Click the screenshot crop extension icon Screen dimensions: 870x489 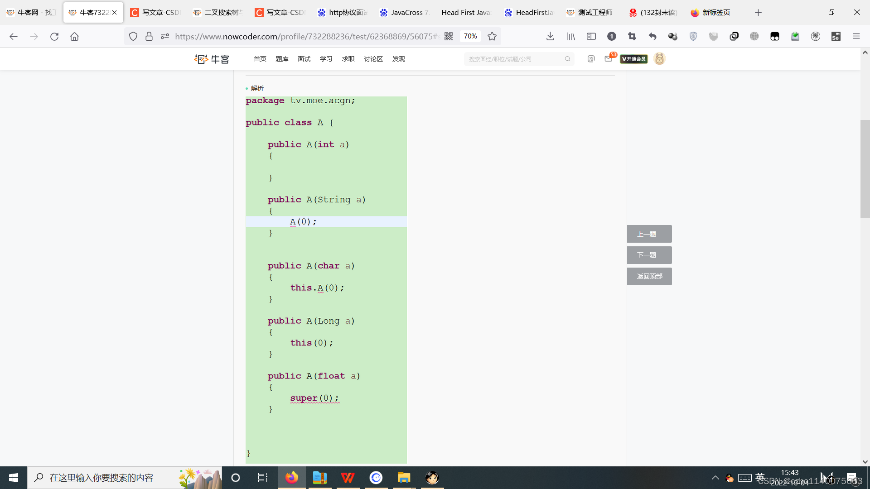click(x=632, y=36)
